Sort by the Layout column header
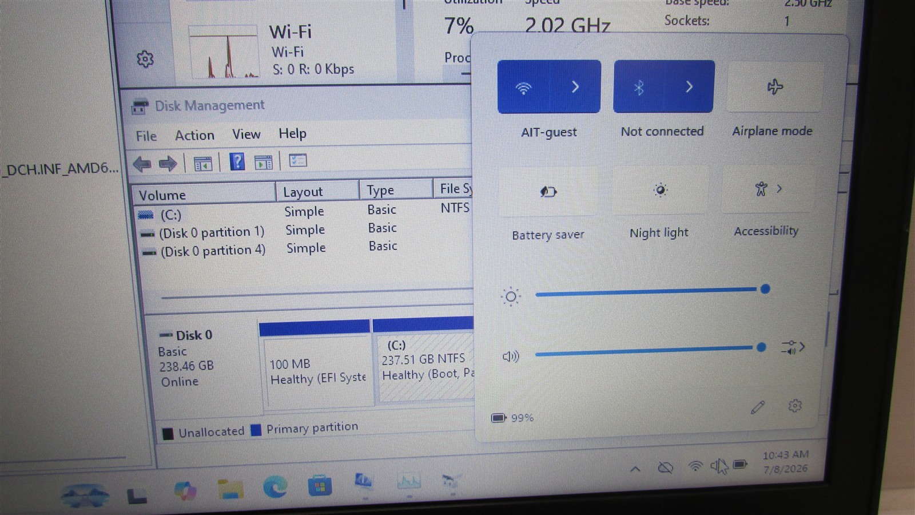The width and height of the screenshot is (915, 515). coord(318,191)
